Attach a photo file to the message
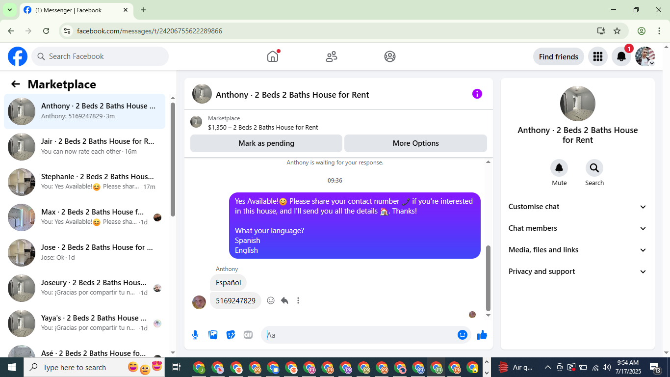The width and height of the screenshot is (670, 377). click(213, 335)
